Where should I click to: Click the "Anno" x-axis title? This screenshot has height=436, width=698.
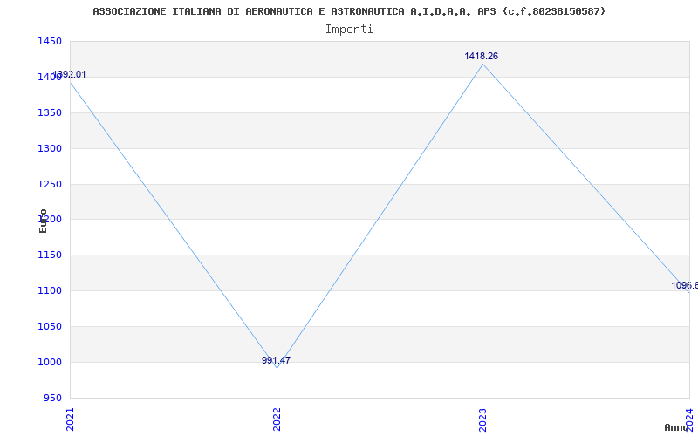point(677,427)
